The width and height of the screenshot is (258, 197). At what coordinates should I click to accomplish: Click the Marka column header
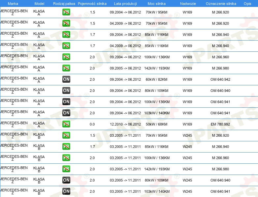pyautogui.click(x=13, y=4)
